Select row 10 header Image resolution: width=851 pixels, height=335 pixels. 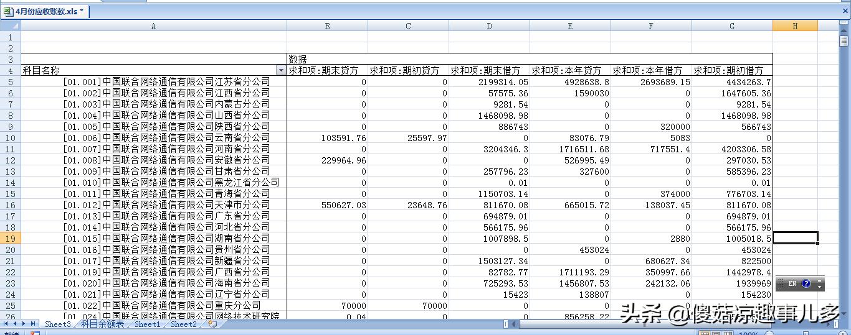[11, 137]
